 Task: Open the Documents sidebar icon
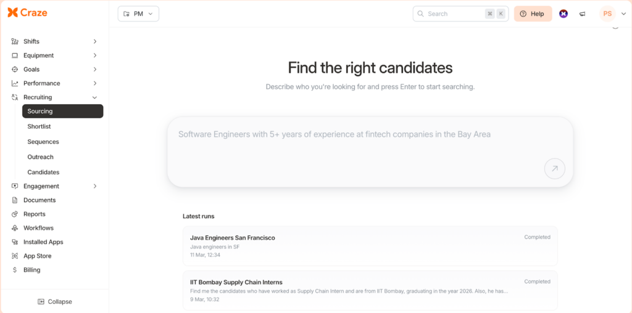(x=15, y=200)
